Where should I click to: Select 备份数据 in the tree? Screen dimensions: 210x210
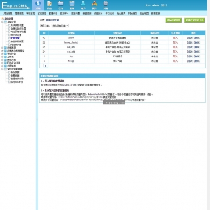point(15,73)
